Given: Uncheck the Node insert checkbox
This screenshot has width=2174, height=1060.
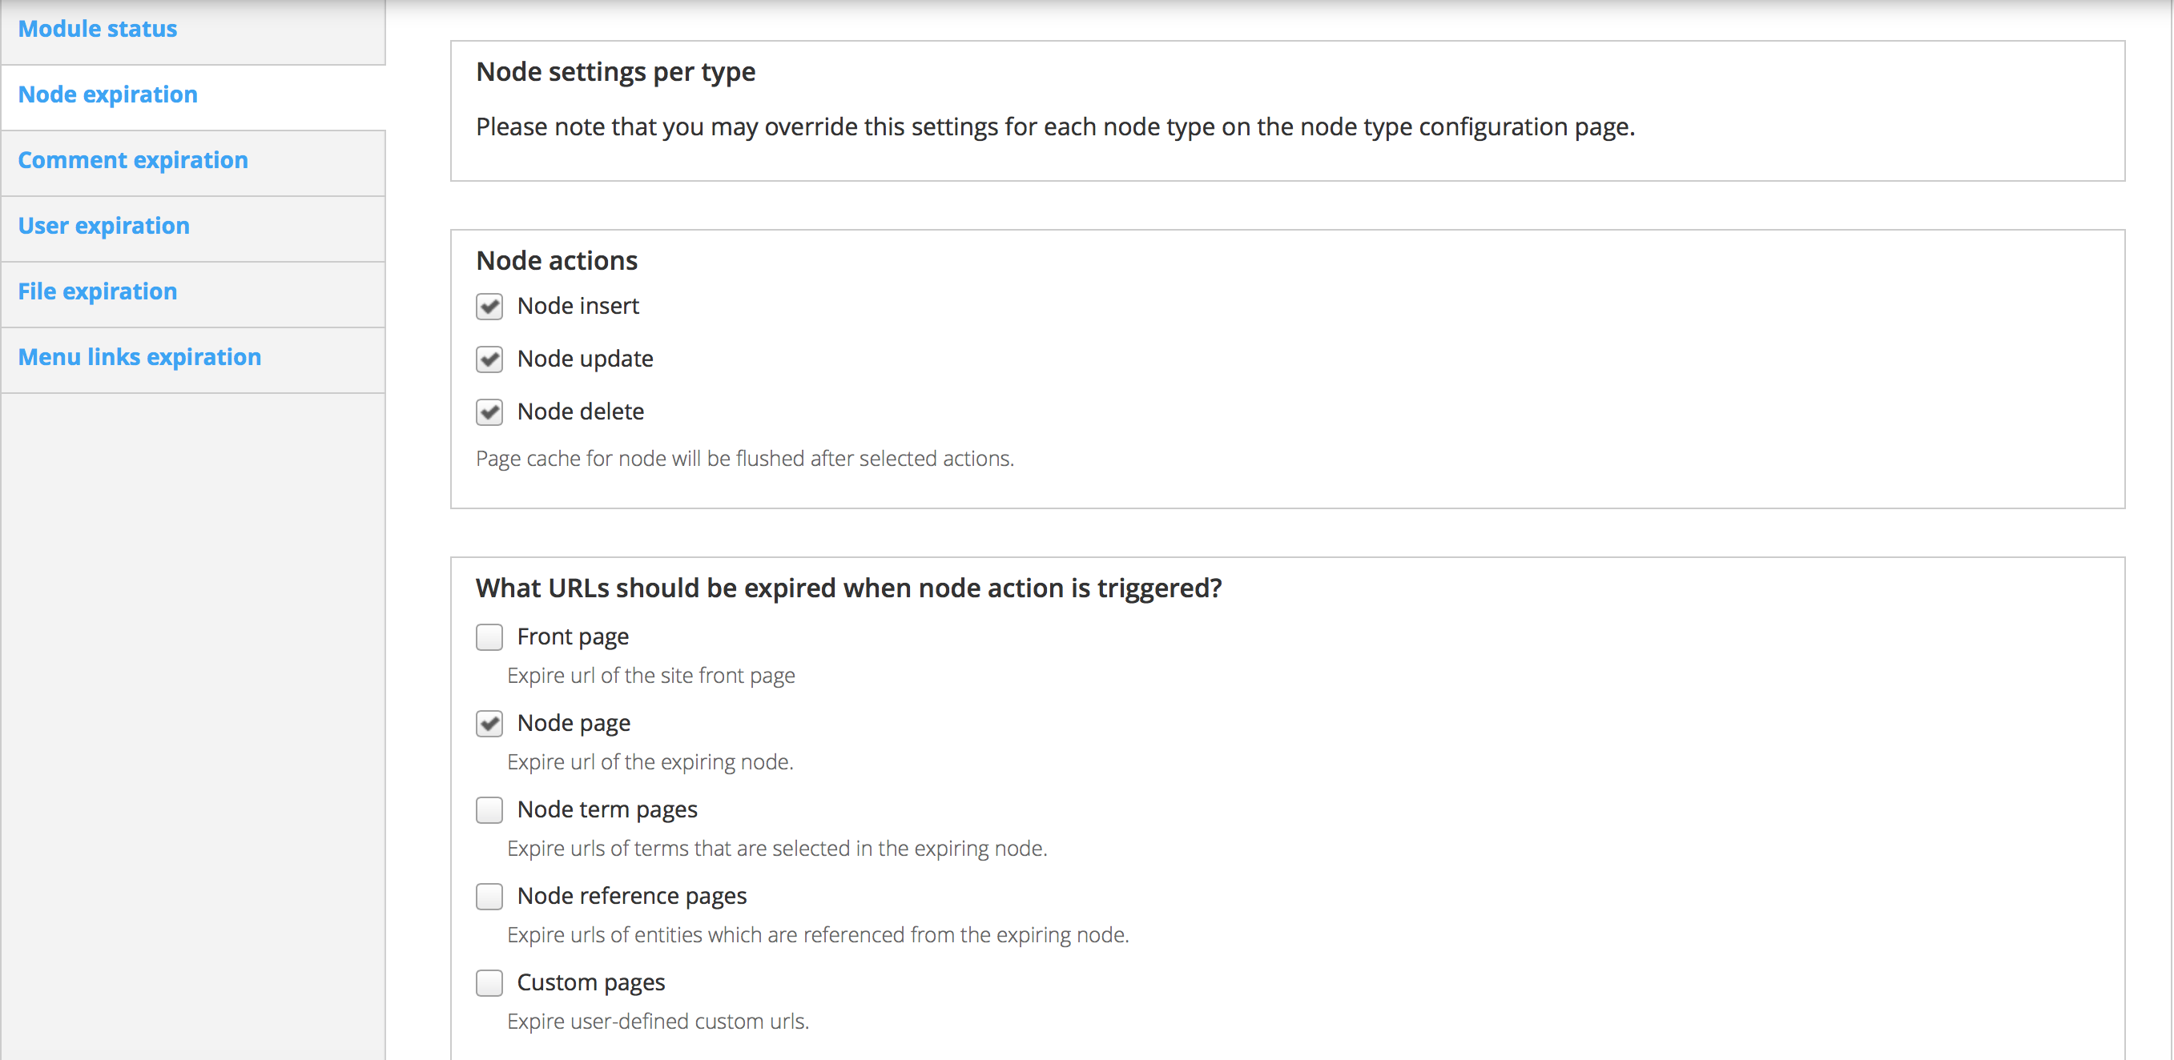Looking at the screenshot, I should (489, 306).
